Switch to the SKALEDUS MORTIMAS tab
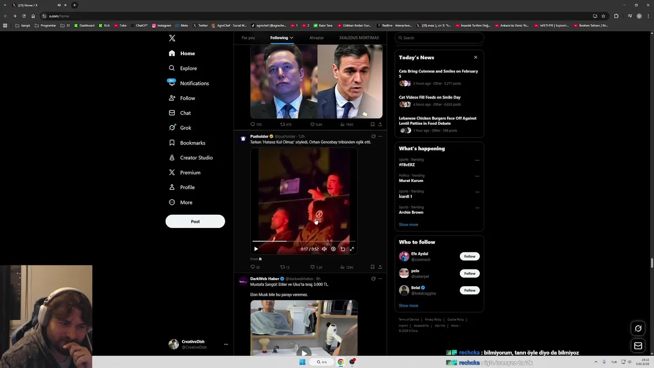Image resolution: width=654 pixels, height=368 pixels. pyautogui.click(x=359, y=38)
